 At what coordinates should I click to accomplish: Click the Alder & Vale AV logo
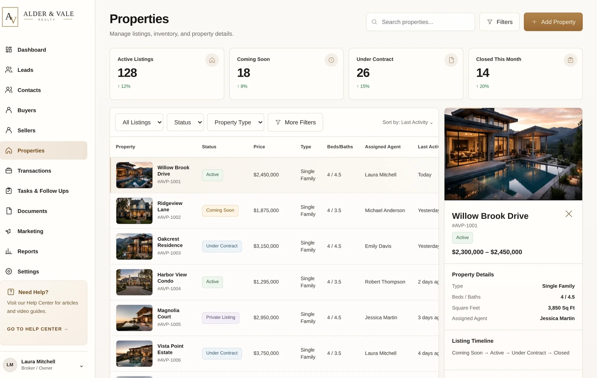[10, 17]
